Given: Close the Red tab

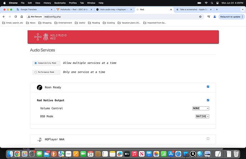Looking at the screenshot, I should tap(171, 10).
